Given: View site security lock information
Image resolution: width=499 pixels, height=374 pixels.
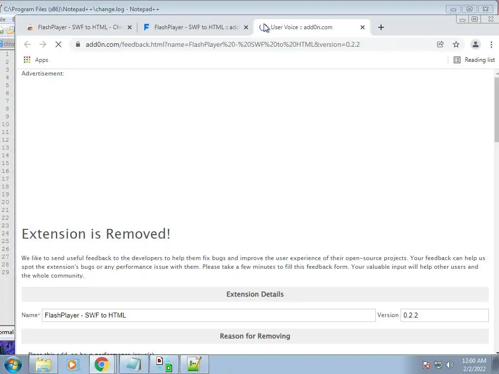Looking at the screenshot, I should click(x=77, y=44).
